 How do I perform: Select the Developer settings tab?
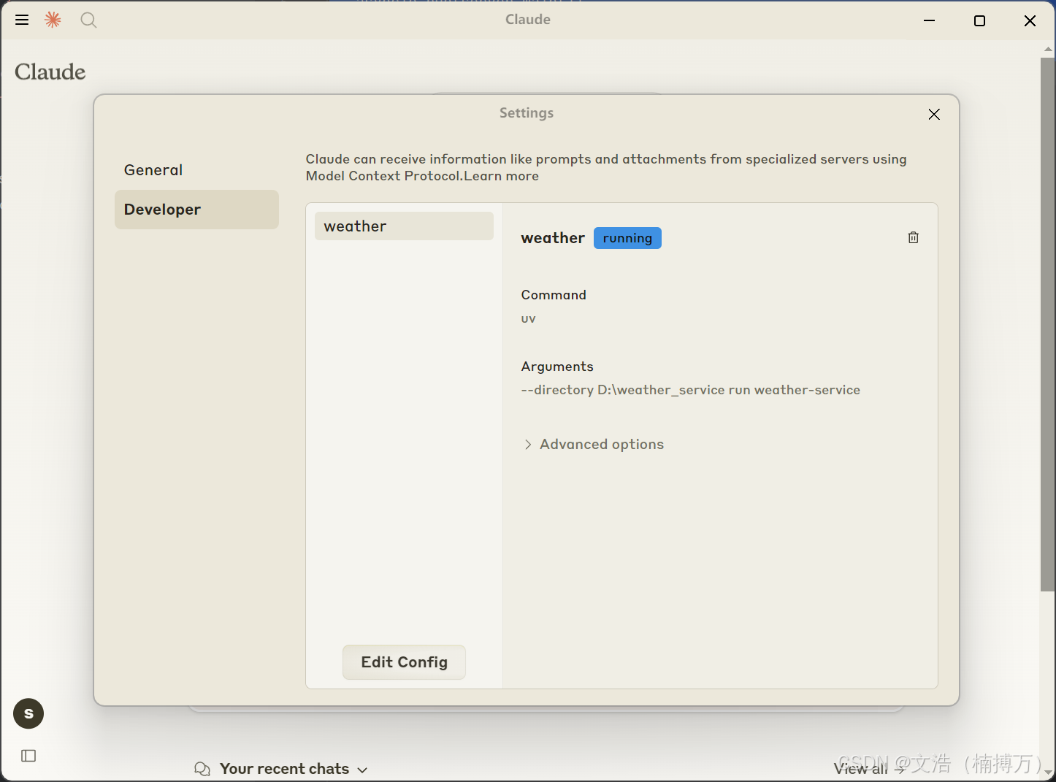point(196,210)
